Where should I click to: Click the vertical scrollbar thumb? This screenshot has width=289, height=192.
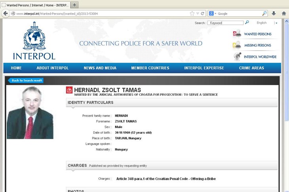(x=287, y=73)
